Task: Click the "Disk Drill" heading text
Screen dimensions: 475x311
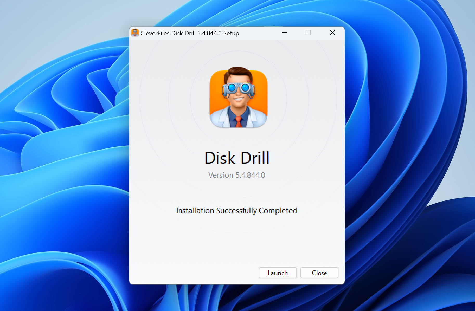Action: 237,158
